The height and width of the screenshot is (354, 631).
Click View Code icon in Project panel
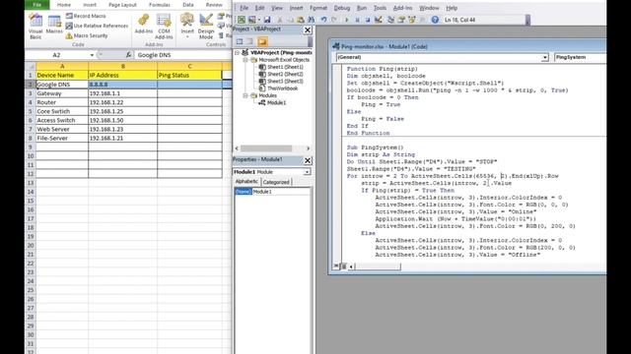click(x=240, y=41)
